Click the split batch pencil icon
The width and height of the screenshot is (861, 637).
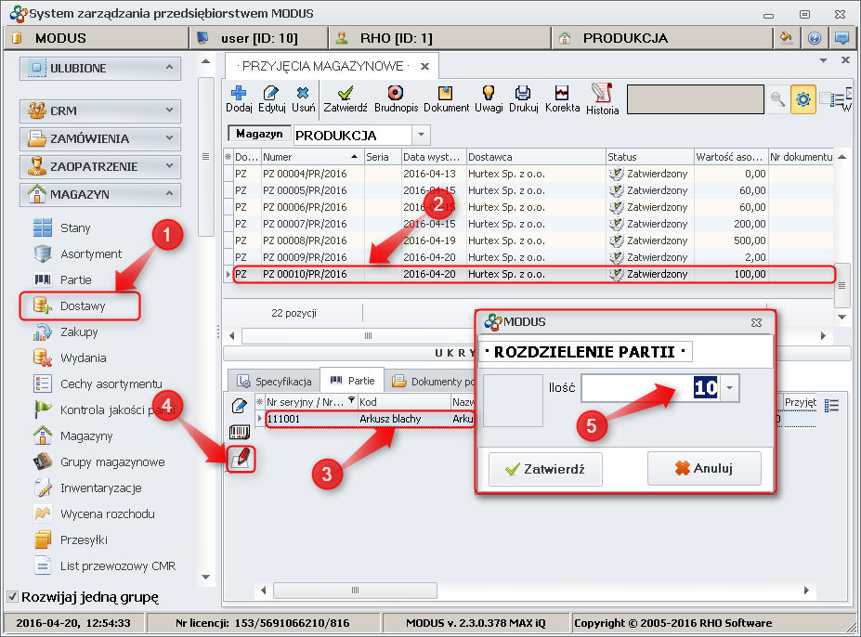pos(241,458)
